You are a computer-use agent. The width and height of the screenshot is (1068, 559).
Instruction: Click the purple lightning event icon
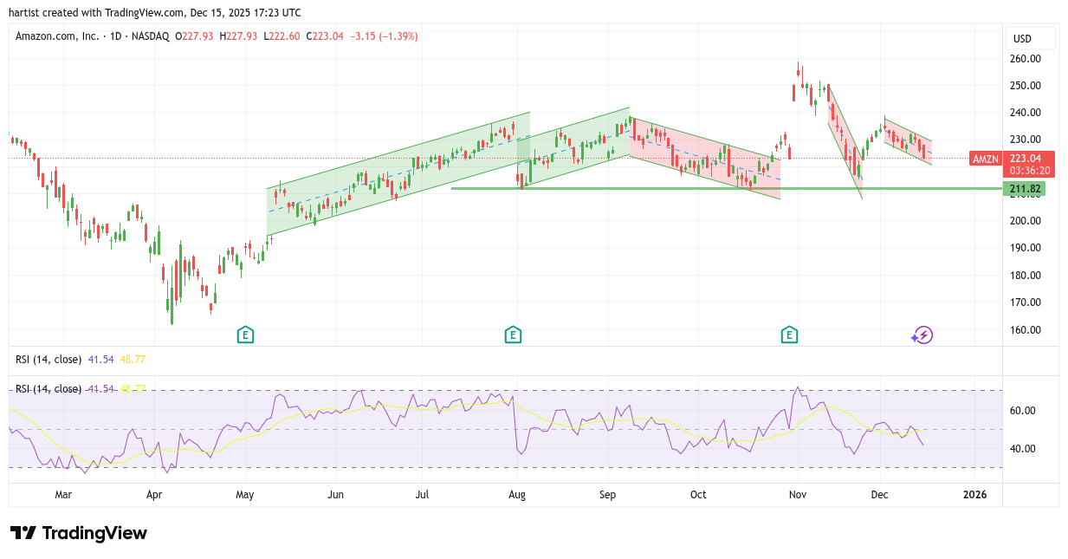tap(922, 335)
